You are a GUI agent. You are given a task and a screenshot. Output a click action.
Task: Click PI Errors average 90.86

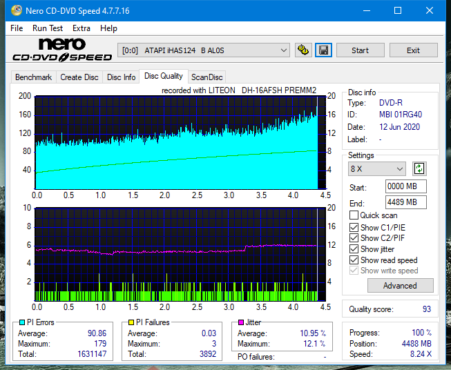click(97, 333)
